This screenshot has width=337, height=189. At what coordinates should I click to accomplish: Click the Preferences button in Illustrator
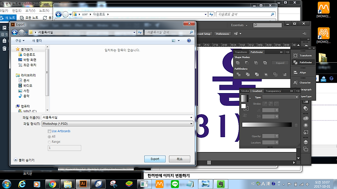click(x=222, y=34)
